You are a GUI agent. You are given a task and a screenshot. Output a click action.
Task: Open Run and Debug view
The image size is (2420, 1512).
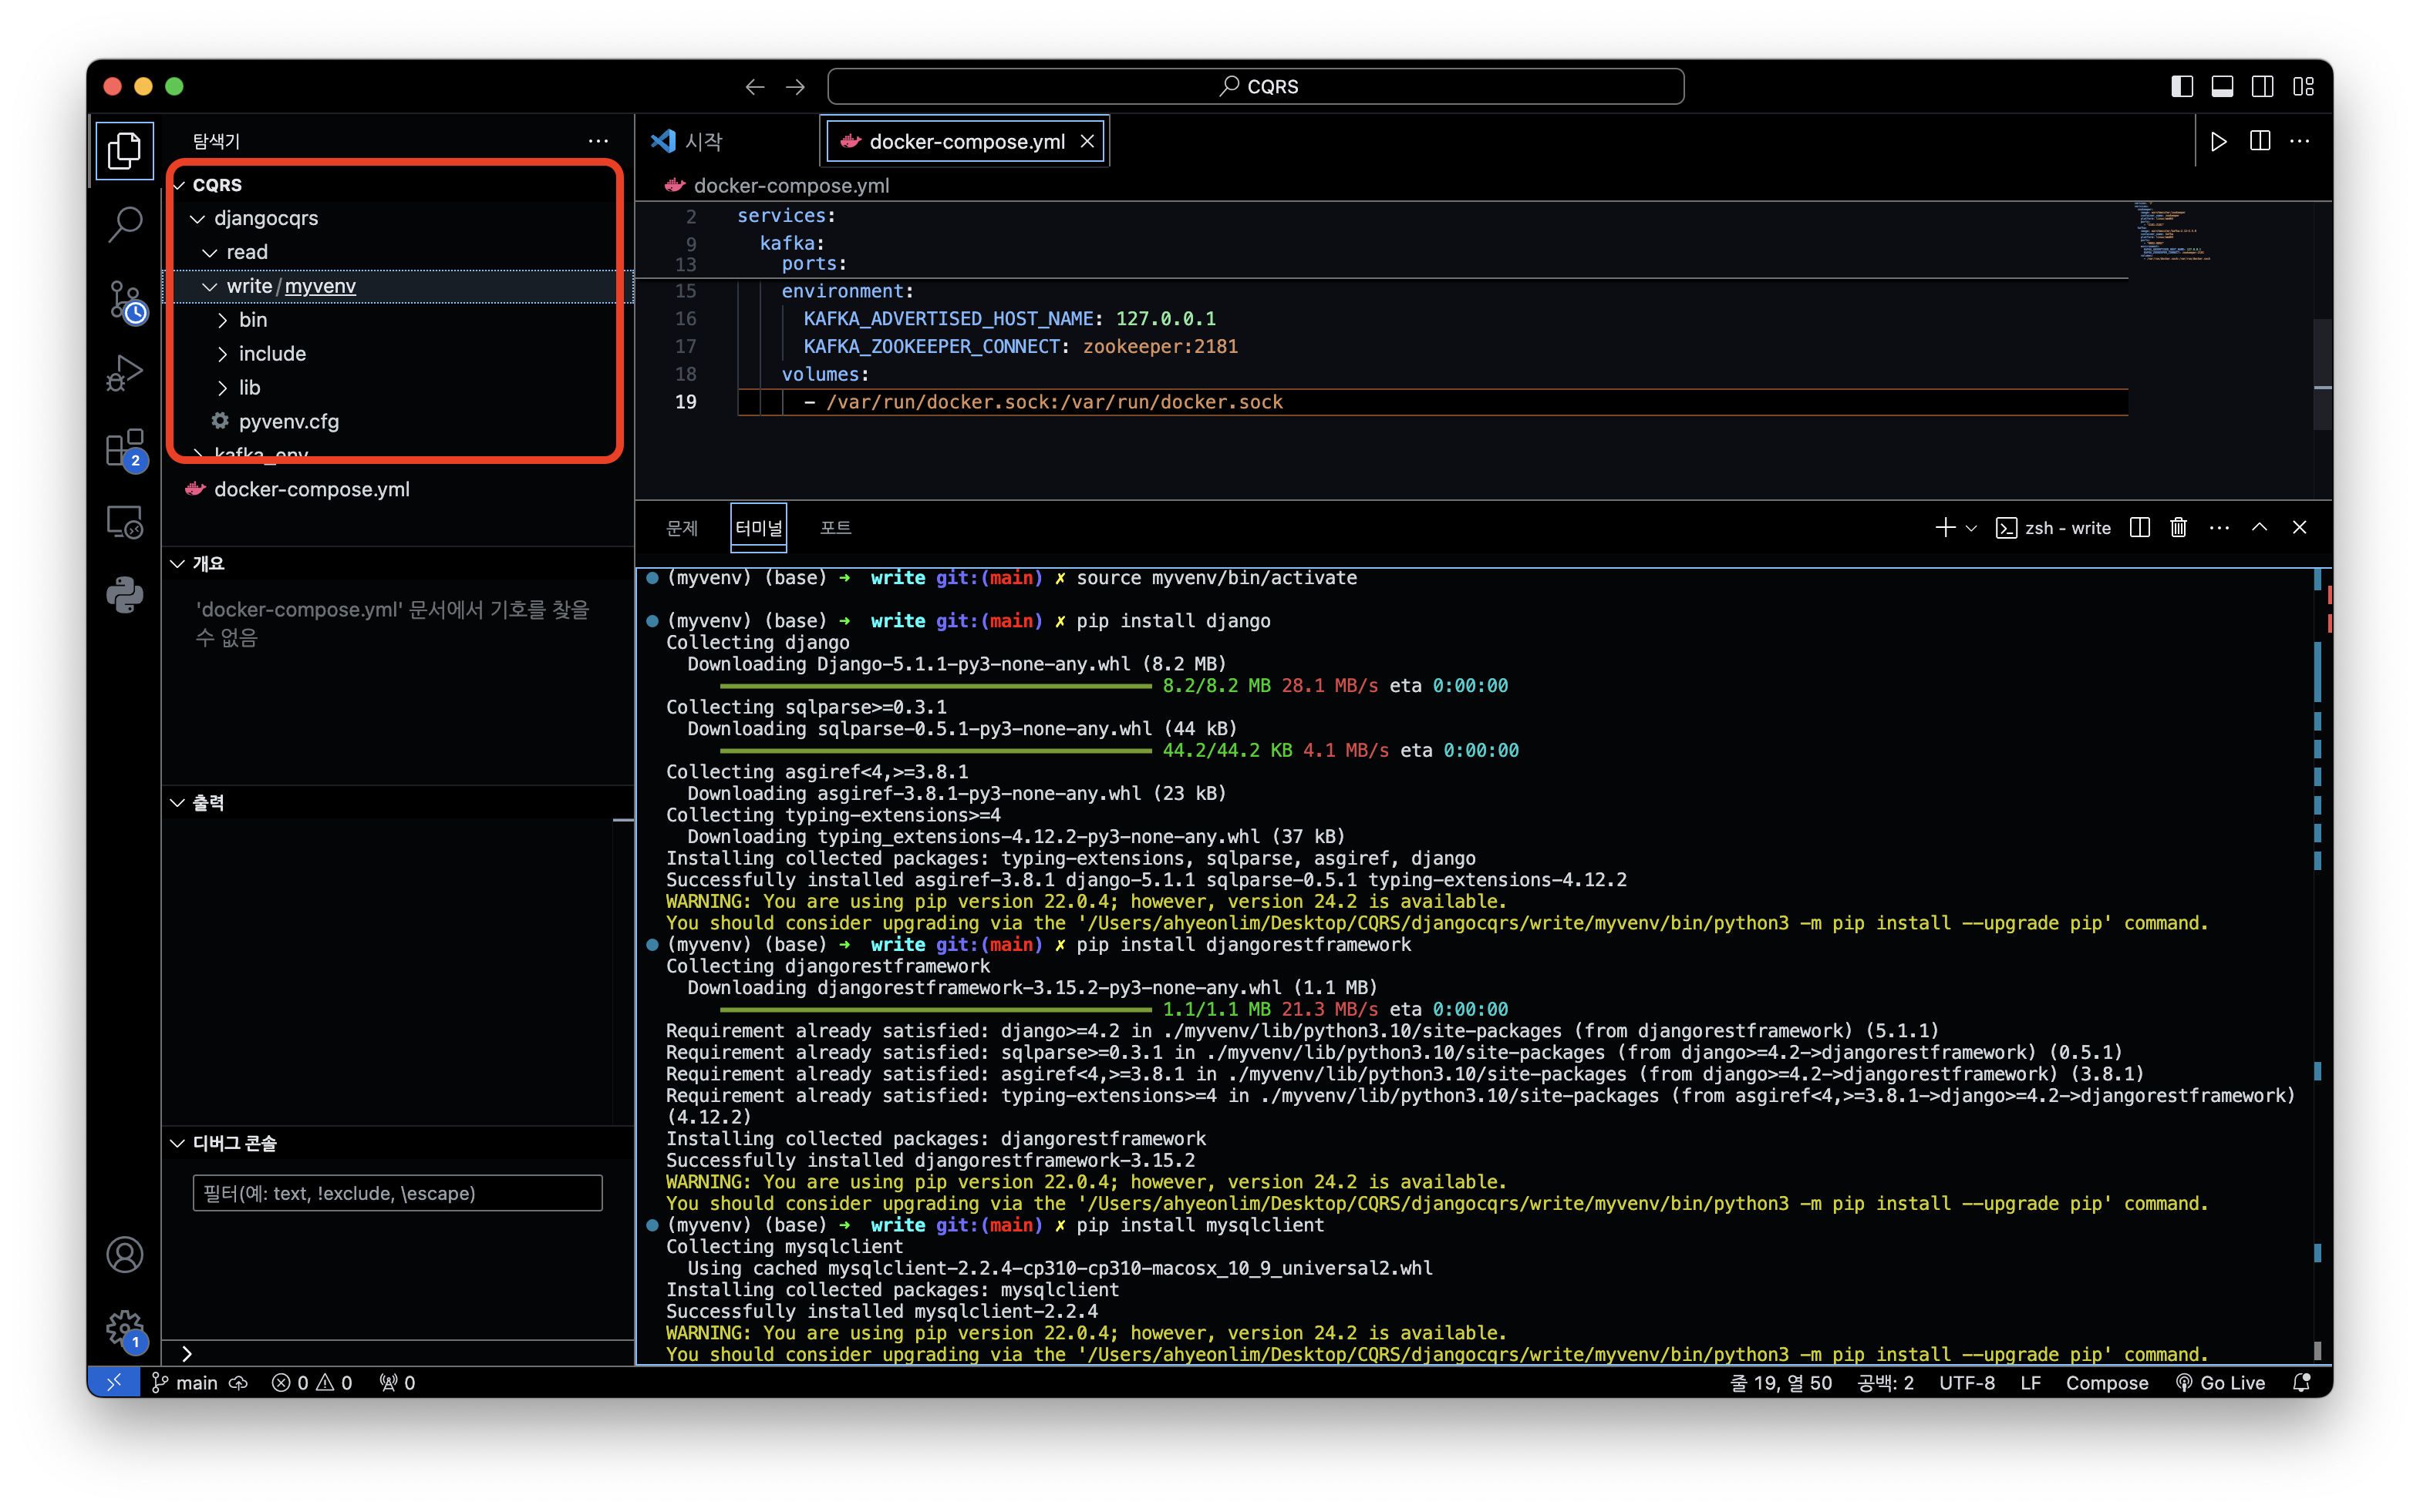[x=124, y=373]
